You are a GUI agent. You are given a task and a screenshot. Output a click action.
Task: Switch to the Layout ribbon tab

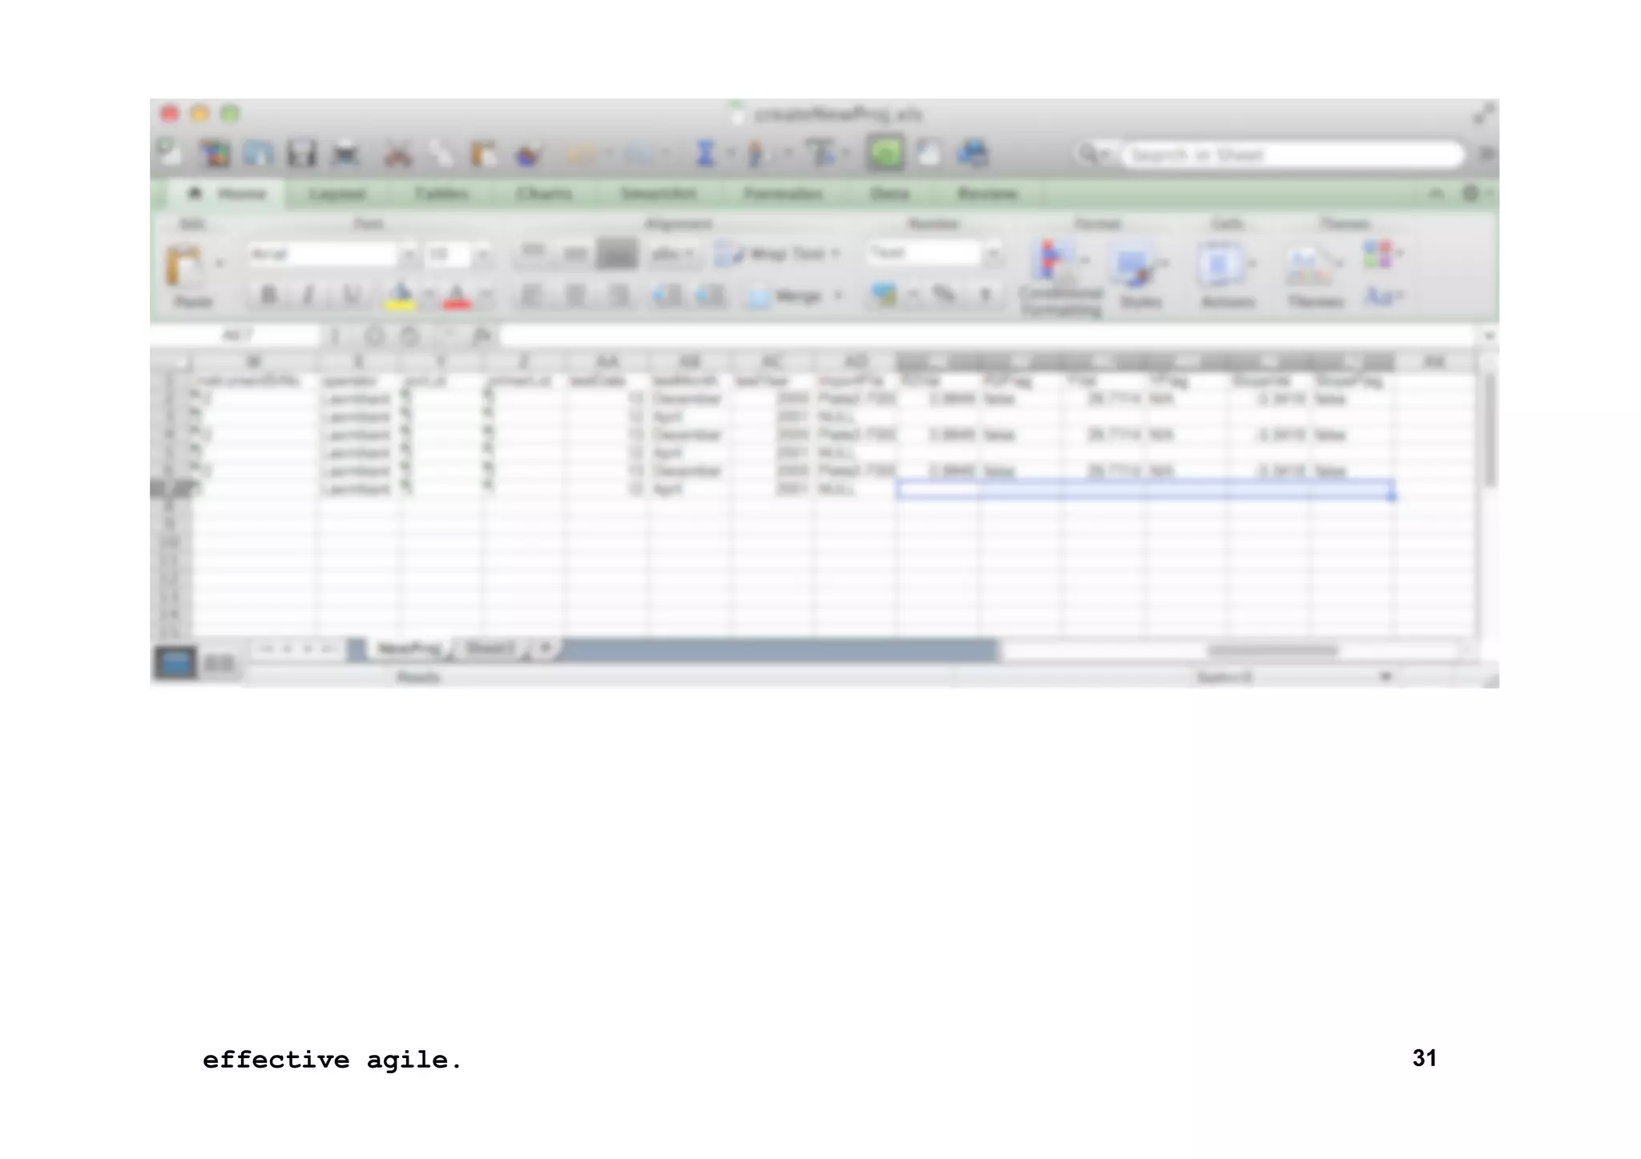click(x=337, y=194)
